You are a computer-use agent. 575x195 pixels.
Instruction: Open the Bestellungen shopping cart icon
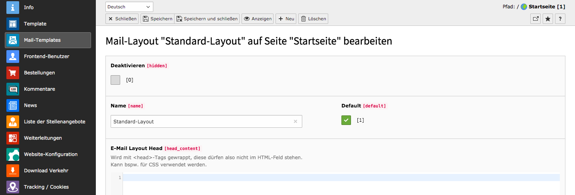click(13, 73)
